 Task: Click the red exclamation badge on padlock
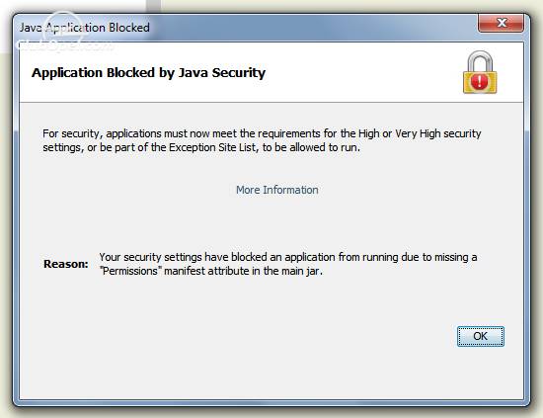coord(480,81)
